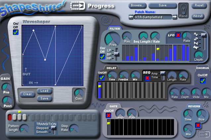
Task: Click the gate Length knob
Action: coord(120,112)
